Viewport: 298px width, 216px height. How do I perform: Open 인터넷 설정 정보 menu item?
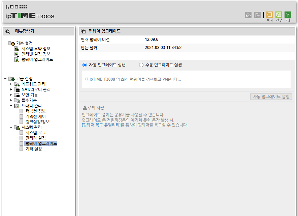[x=36, y=54]
